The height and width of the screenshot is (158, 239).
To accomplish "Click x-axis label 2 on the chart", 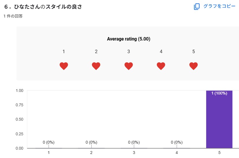I will coord(91,153).
